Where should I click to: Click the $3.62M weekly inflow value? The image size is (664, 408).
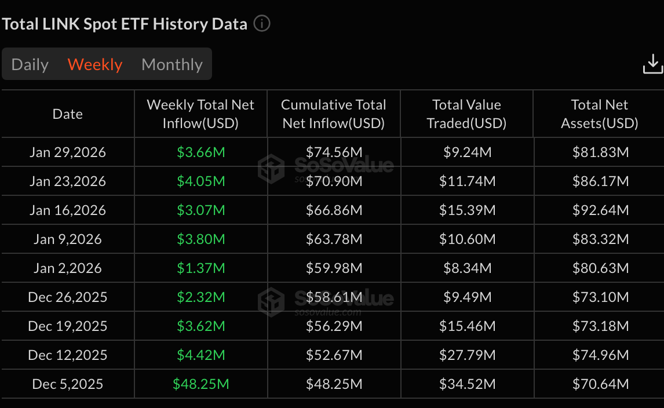point(200,326)
